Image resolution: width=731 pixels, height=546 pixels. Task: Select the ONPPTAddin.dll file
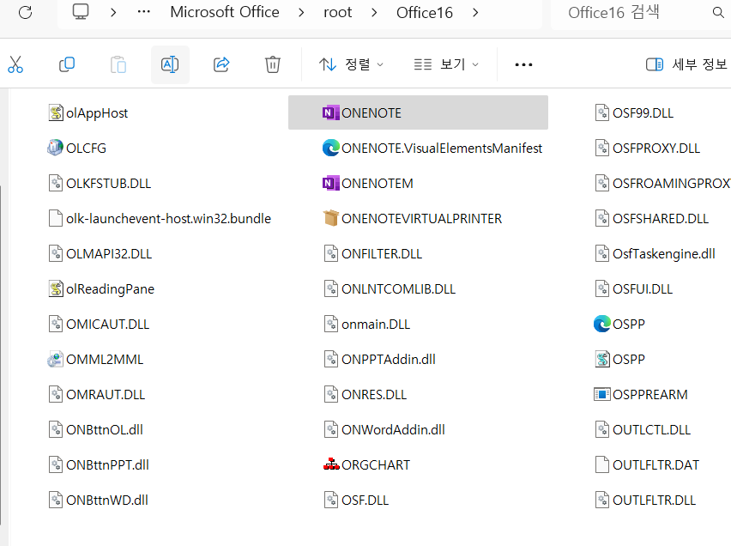[380, 360]
